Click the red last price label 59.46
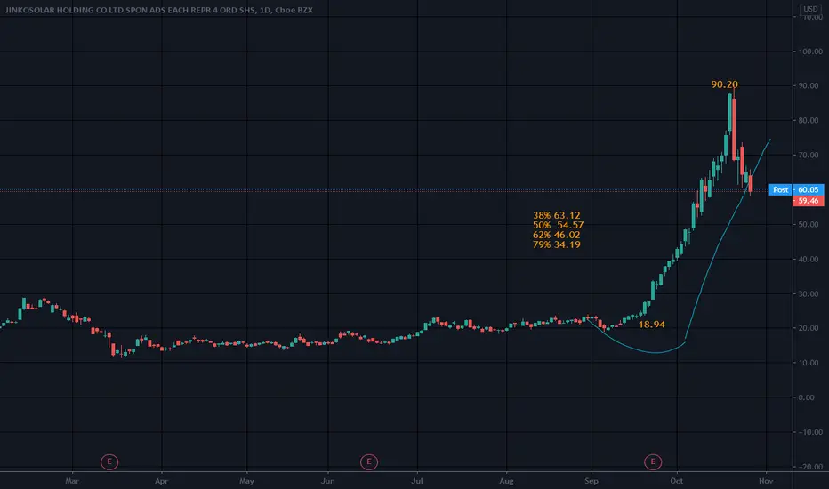829x489 pixels. pyautogui.click(x=809, y=201)
